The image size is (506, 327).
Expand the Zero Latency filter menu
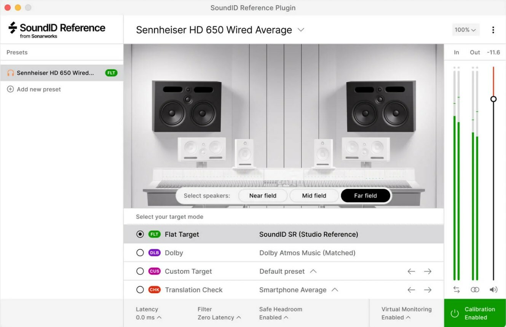tap(219, 317)
